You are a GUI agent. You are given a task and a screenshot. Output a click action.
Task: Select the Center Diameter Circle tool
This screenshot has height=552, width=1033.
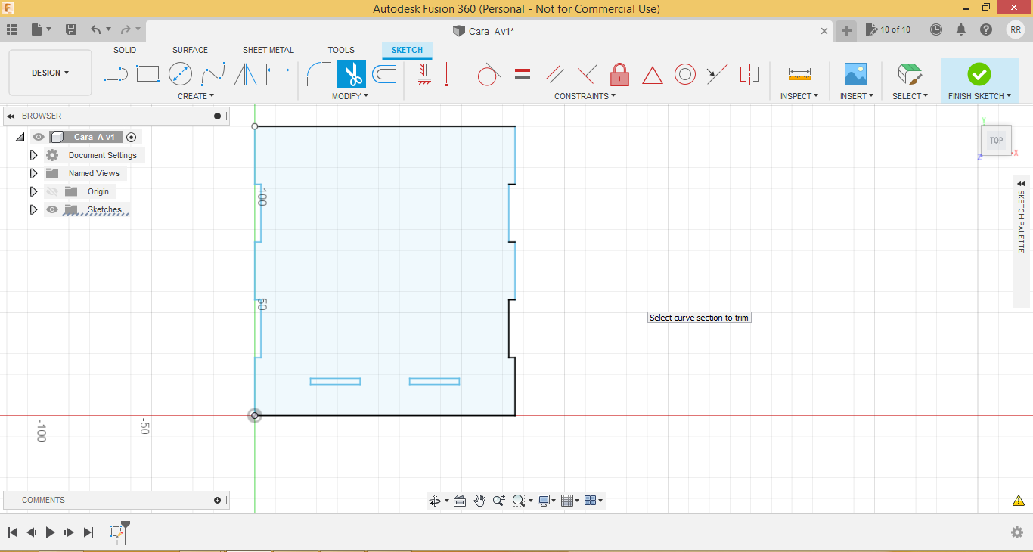coord(180,74)
